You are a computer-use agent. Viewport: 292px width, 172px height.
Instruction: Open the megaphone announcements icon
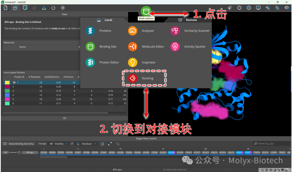pos(230,8)
